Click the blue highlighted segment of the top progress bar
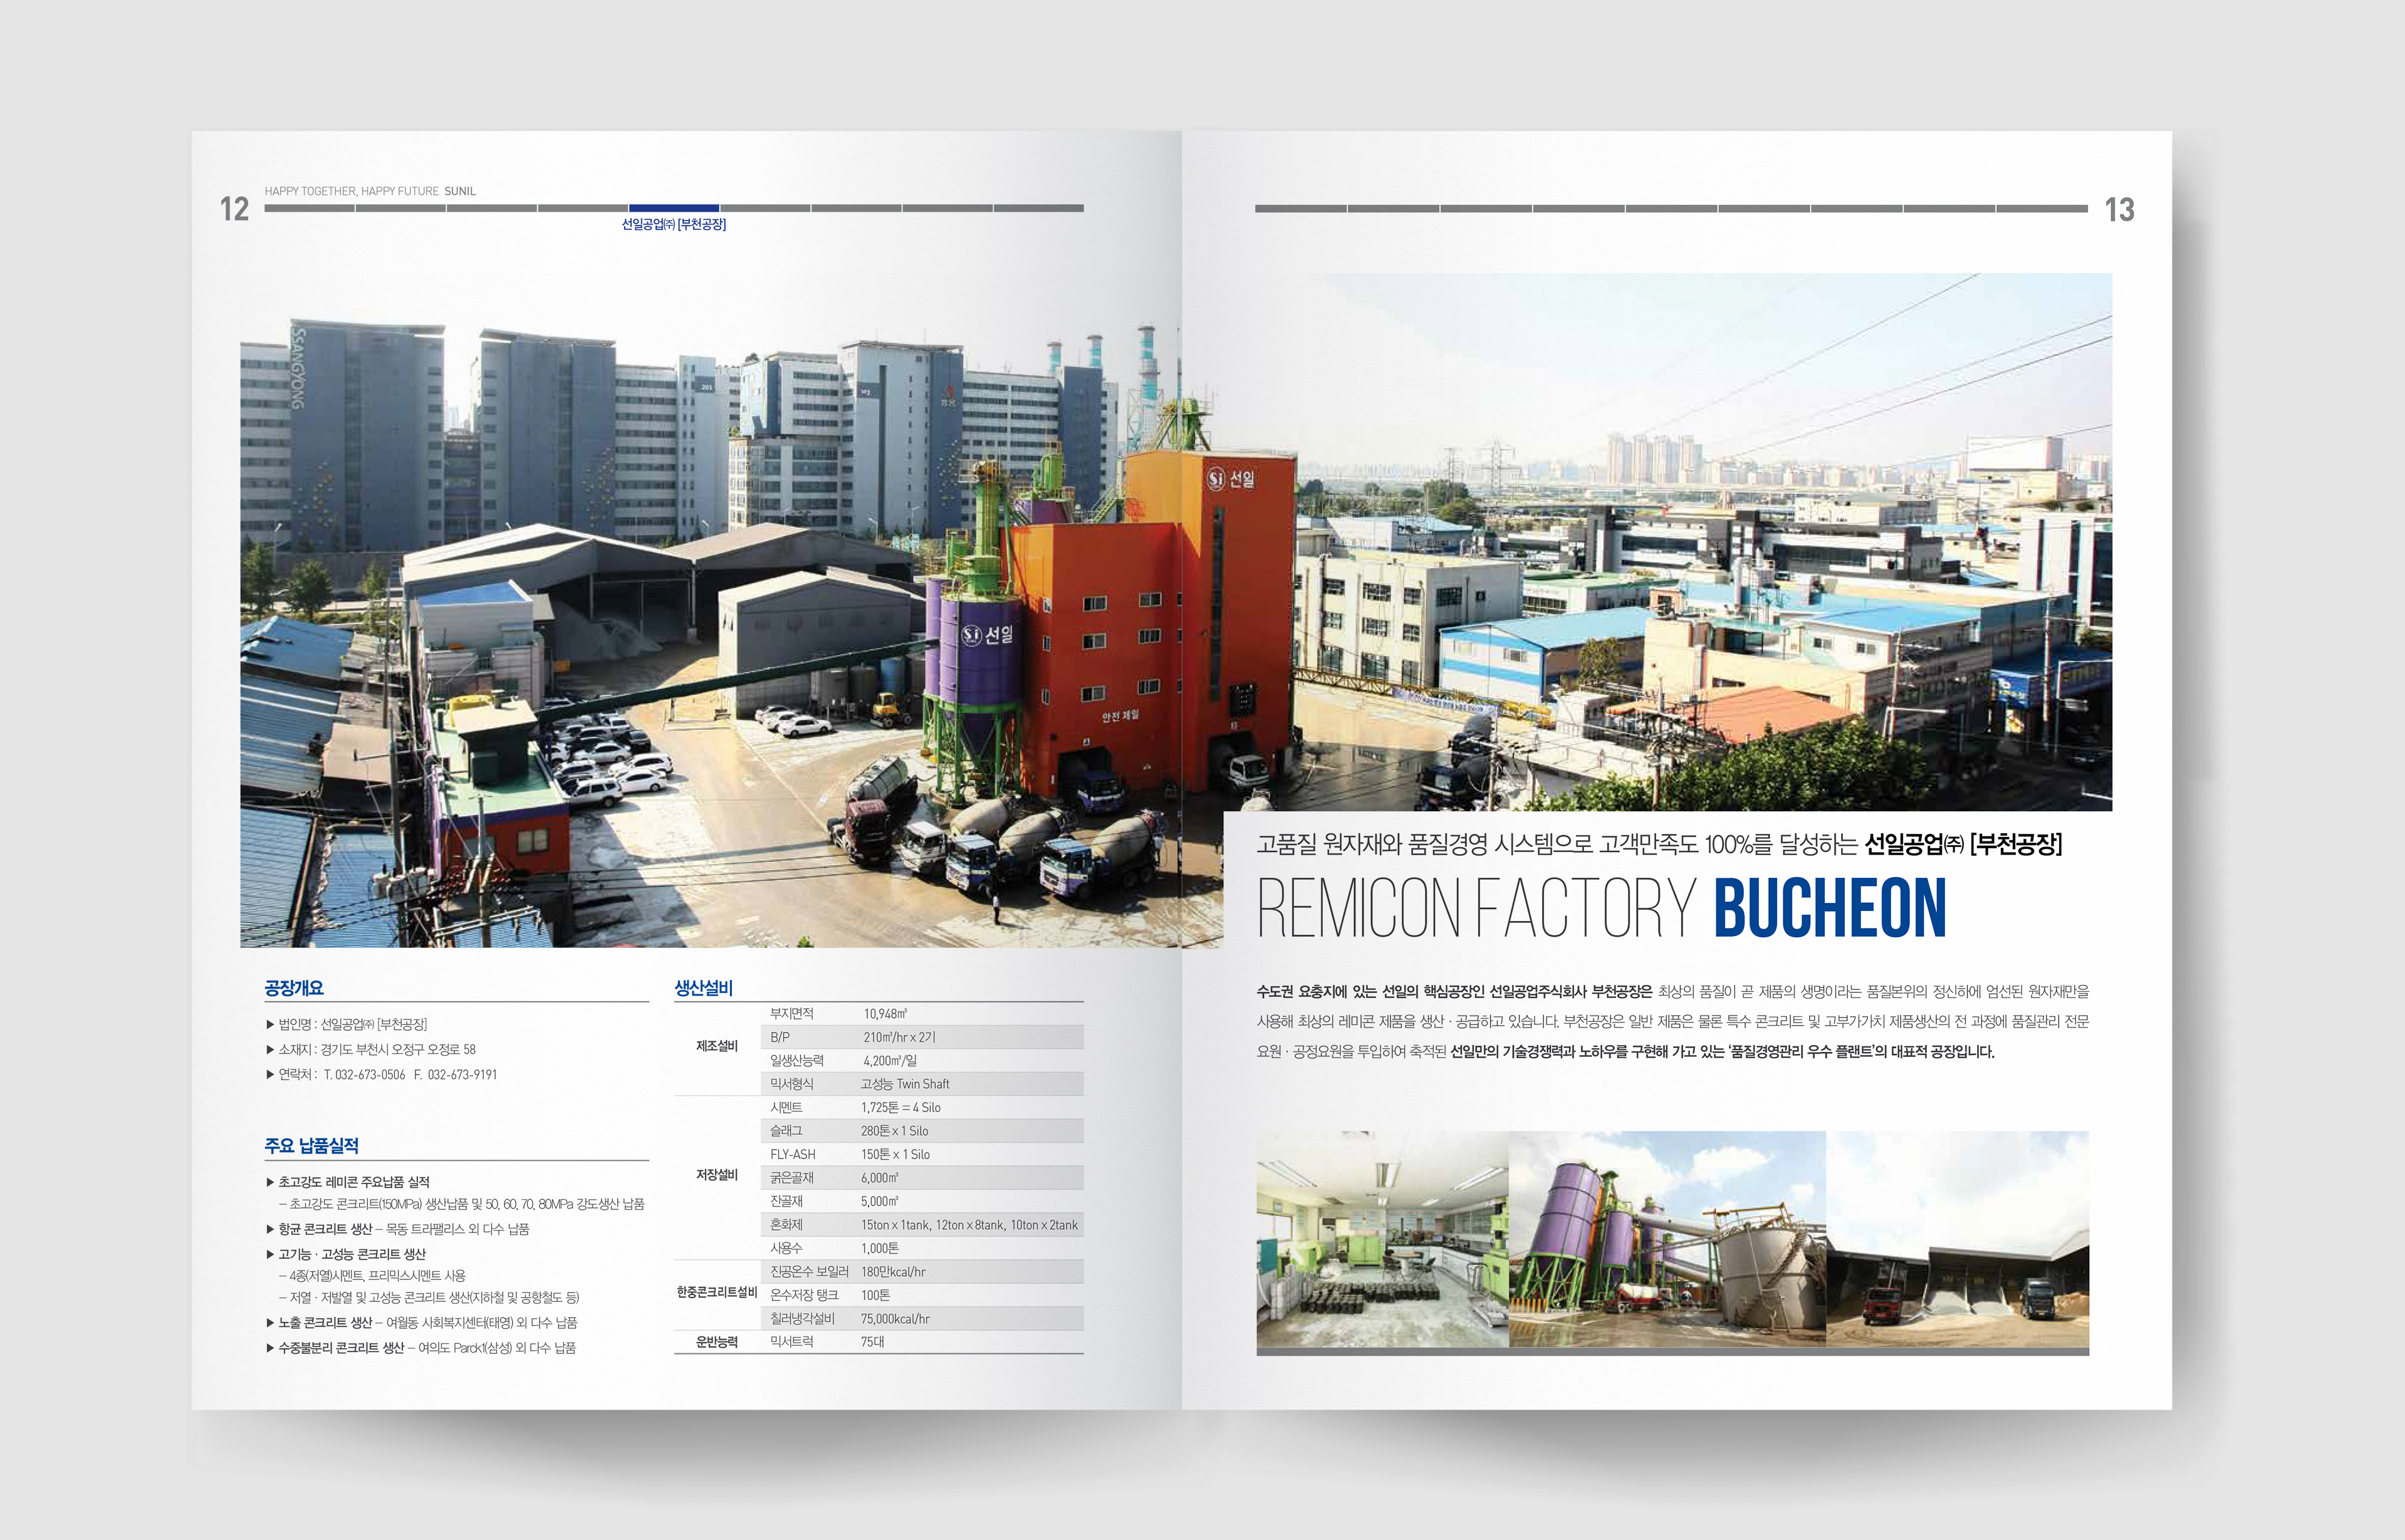 coord(674,208)
